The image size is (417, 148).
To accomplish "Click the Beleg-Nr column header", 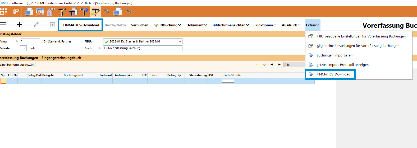I will [x=52, y=75].
